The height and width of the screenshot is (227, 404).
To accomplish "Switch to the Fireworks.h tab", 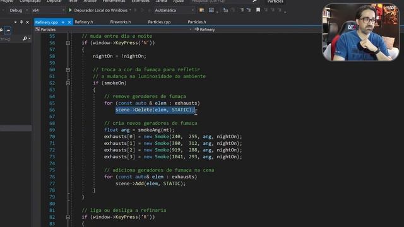I will (x=121, y=22).
